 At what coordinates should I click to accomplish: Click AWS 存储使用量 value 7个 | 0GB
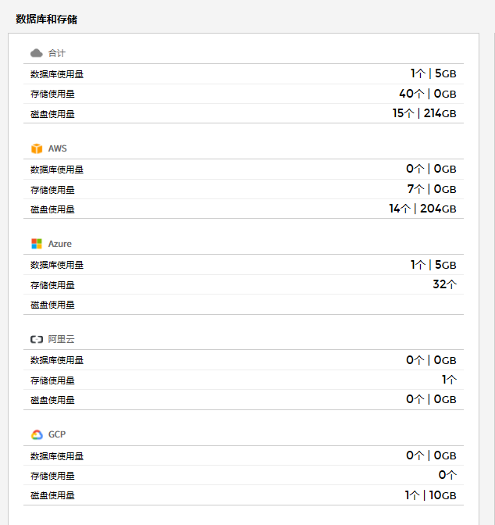[431, 189]
